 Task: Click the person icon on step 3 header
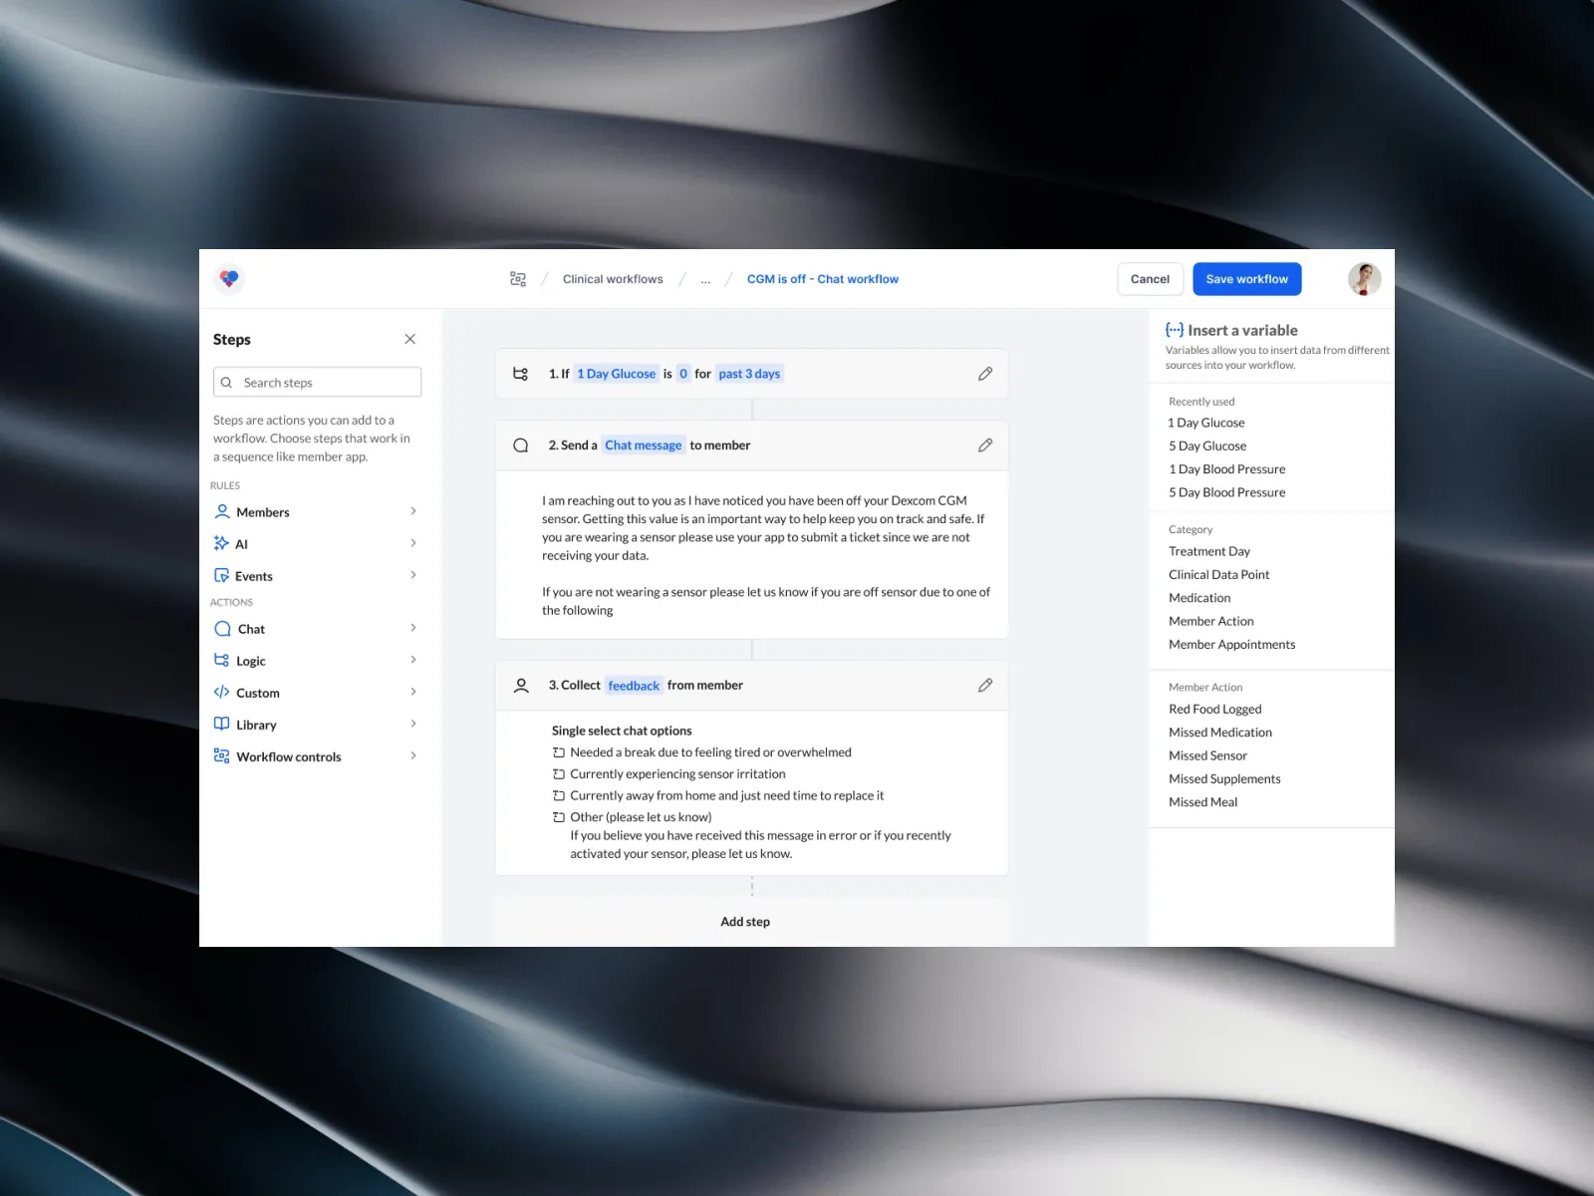(x=520, y=686)
